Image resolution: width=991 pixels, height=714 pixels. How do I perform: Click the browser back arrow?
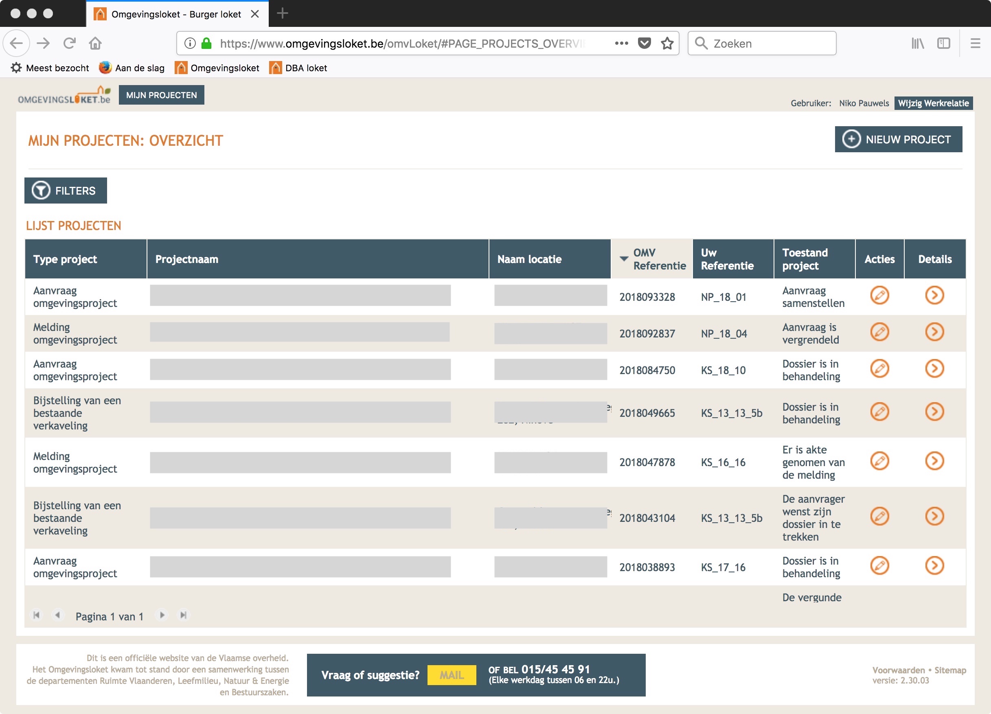[x=17, y=43]
